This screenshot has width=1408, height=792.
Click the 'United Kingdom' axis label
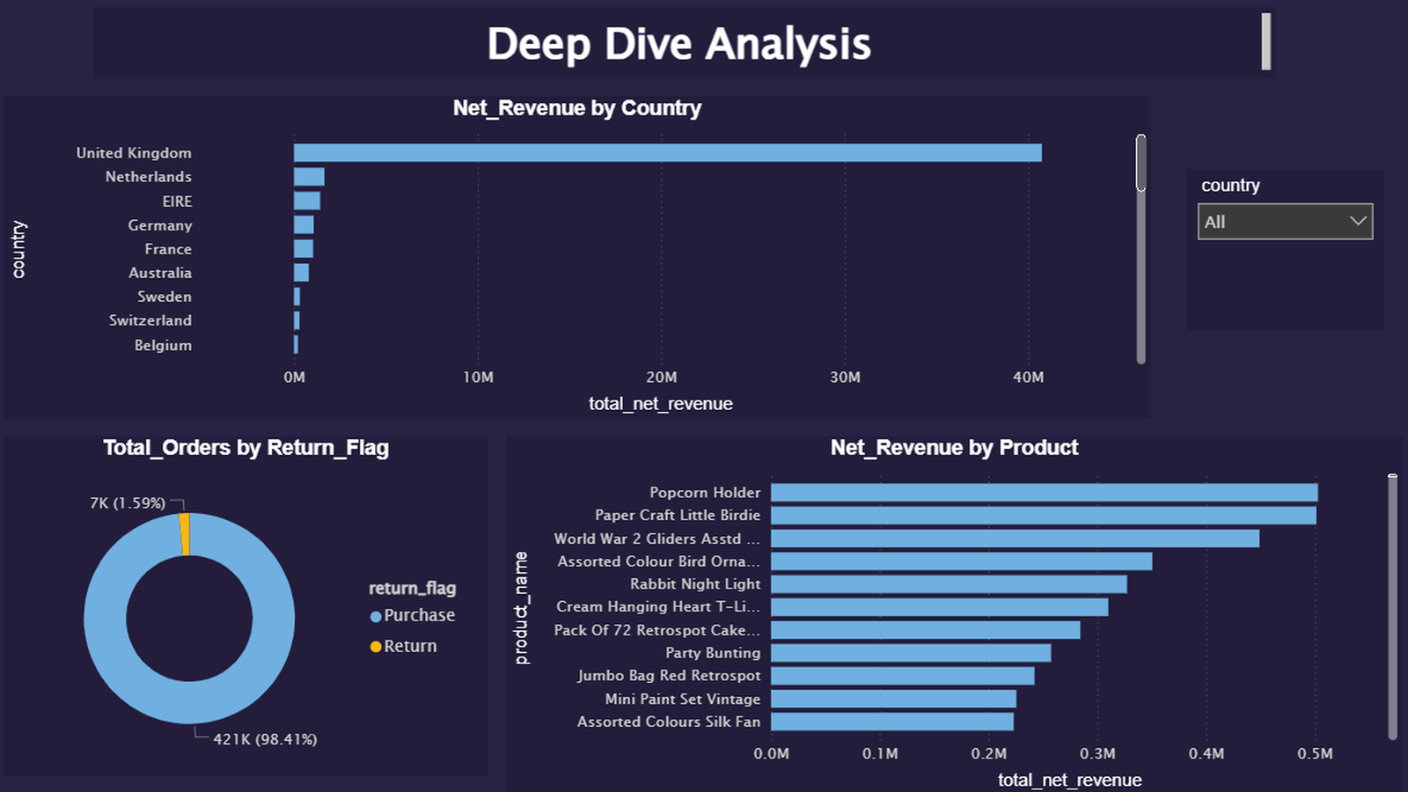(134, 153)
